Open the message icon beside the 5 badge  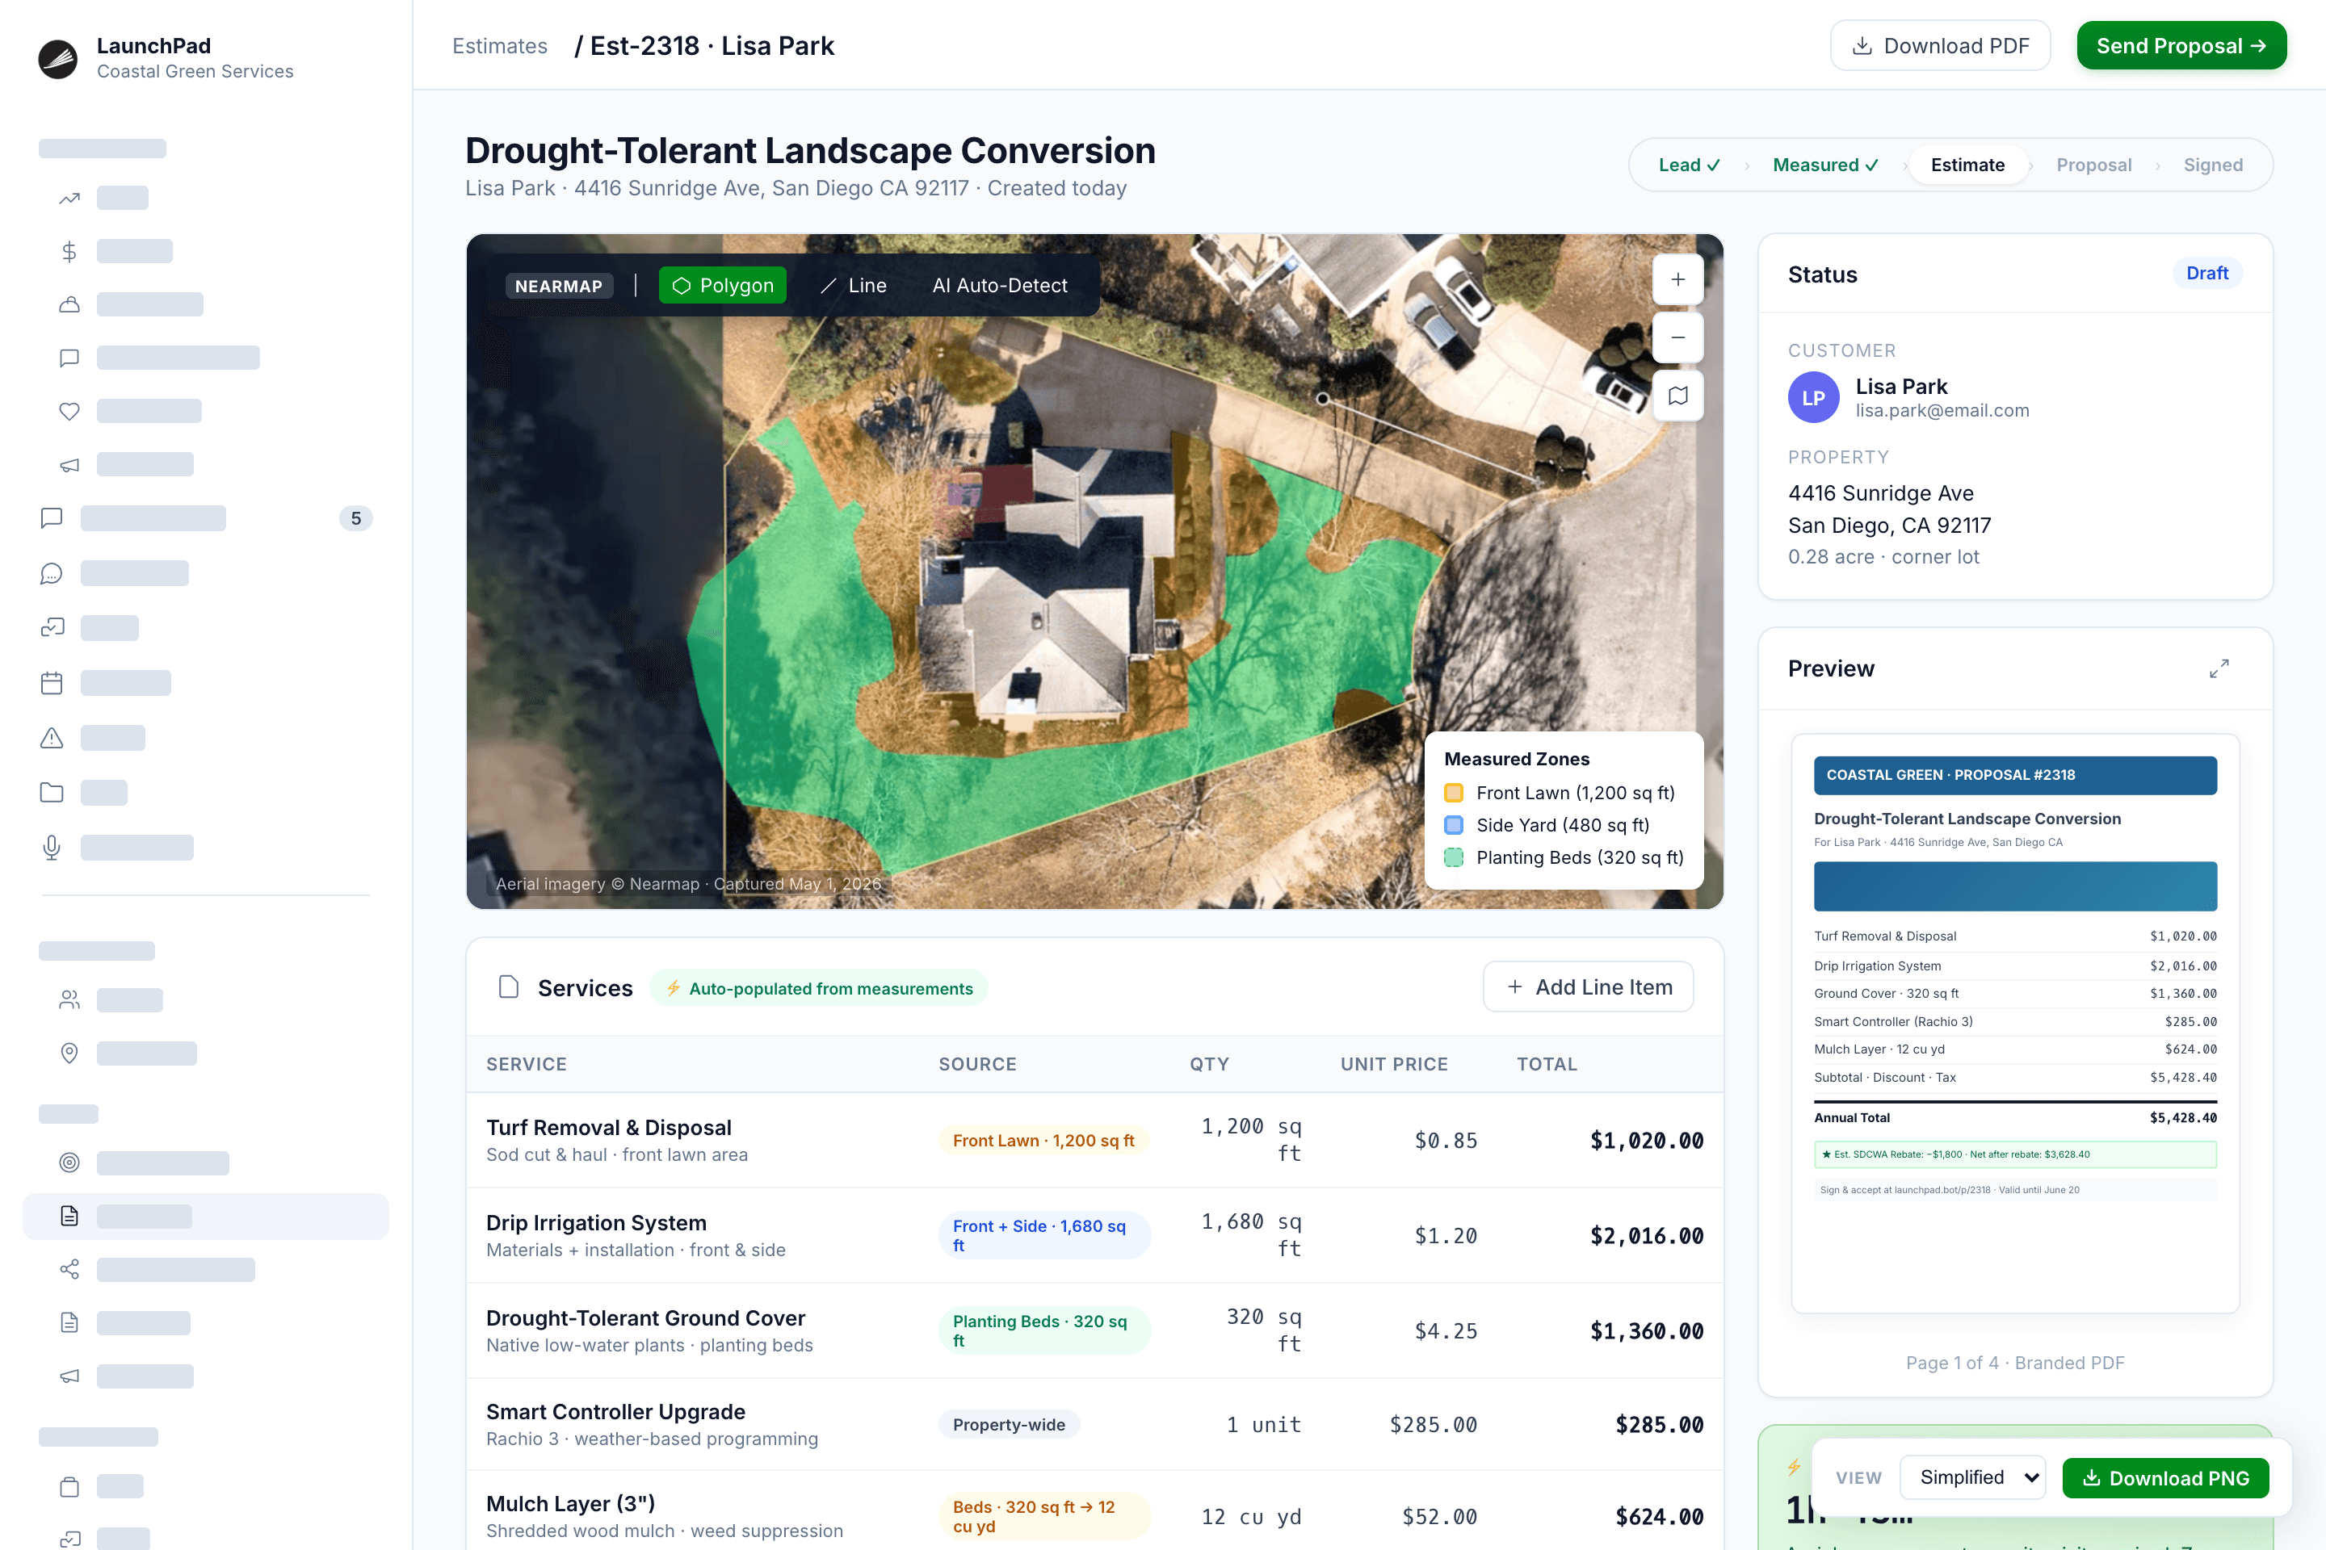point(52,518)
